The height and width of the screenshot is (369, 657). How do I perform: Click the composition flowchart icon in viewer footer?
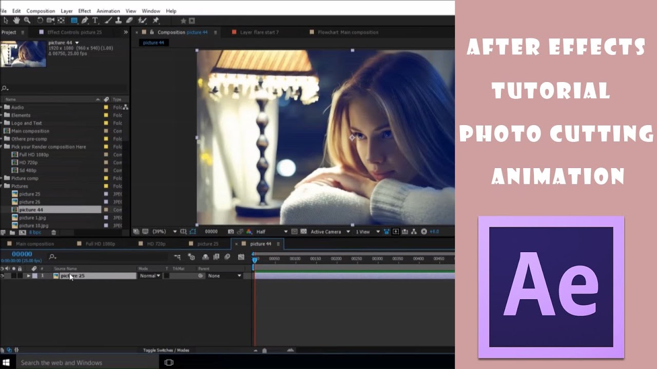tap(413, 232)
